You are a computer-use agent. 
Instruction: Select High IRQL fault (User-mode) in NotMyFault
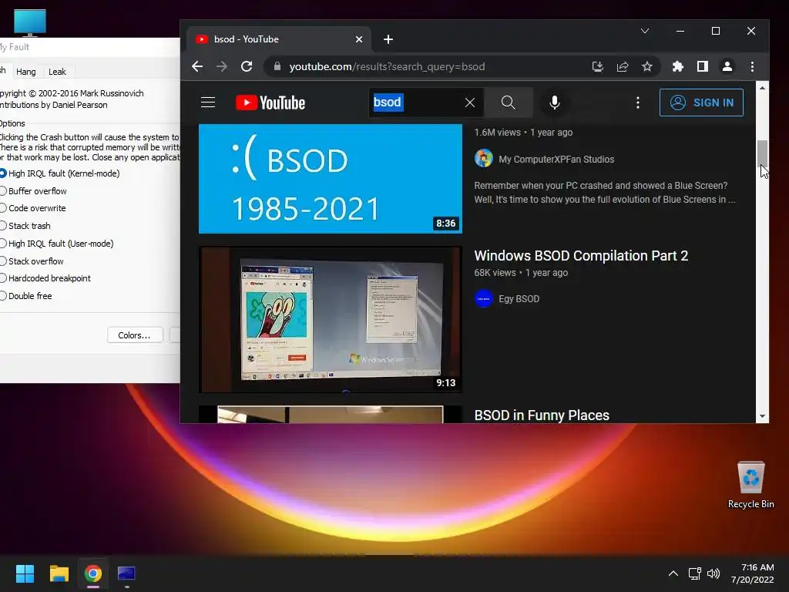(56, 243)
